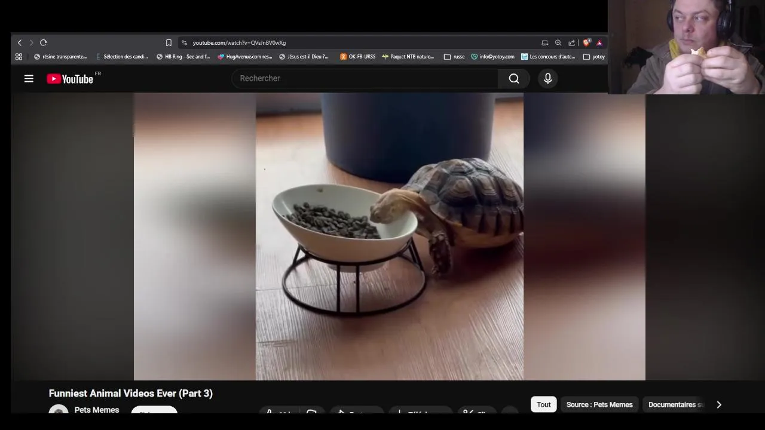This screenshot has width=765, height=430.
Task: Open the info@yotoy.com bookmark
Action: pos(492,57)
